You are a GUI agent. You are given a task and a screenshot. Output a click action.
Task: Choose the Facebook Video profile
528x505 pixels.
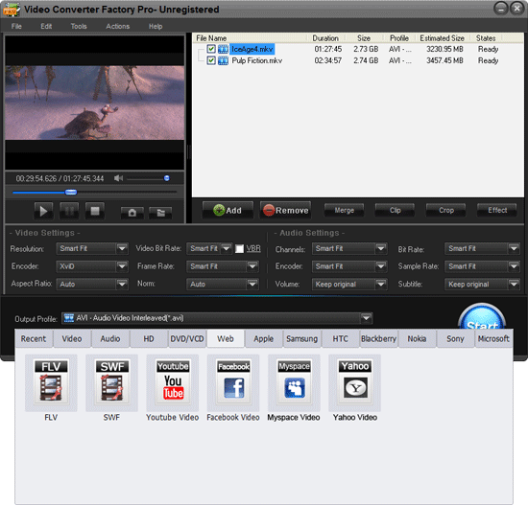coord(233,382)
